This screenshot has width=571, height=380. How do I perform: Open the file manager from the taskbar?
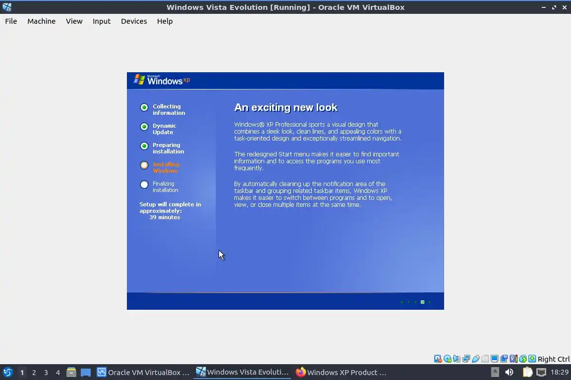(x=71, y=373)
